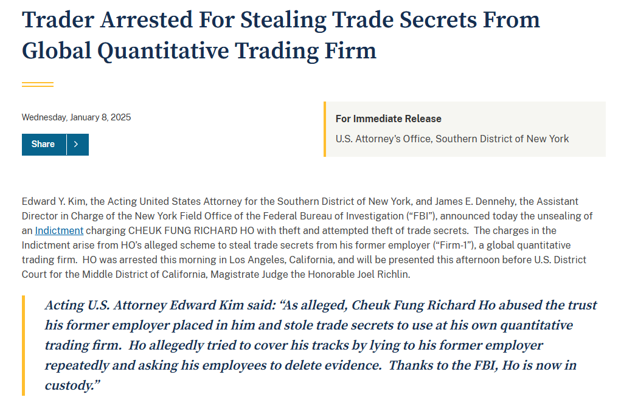Click the date 'Wednesday, January 8, 2025'
Image resolution: width=621 pixels, height=400 pixels.
pyautogui.click(x=76, y=117)
